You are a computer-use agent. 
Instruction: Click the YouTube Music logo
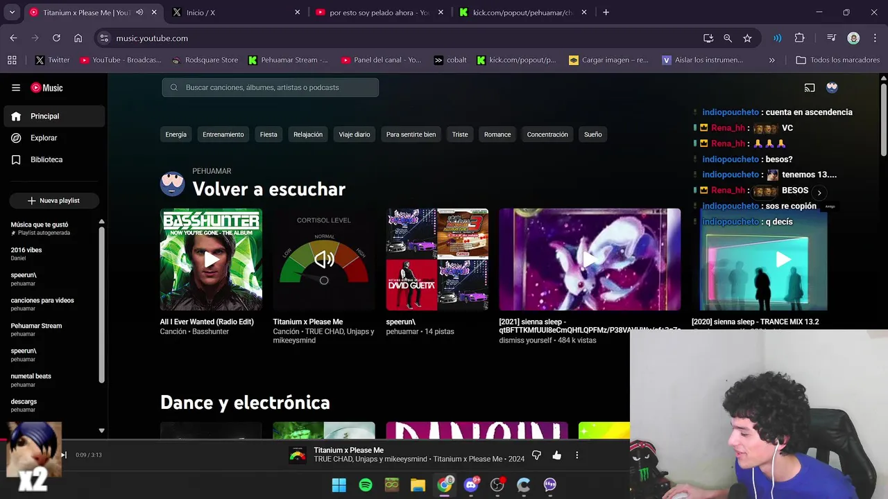tap(46, 87)
